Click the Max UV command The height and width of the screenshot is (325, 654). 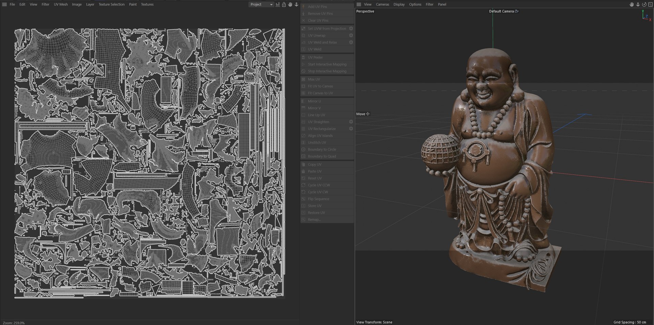[327, 79]
